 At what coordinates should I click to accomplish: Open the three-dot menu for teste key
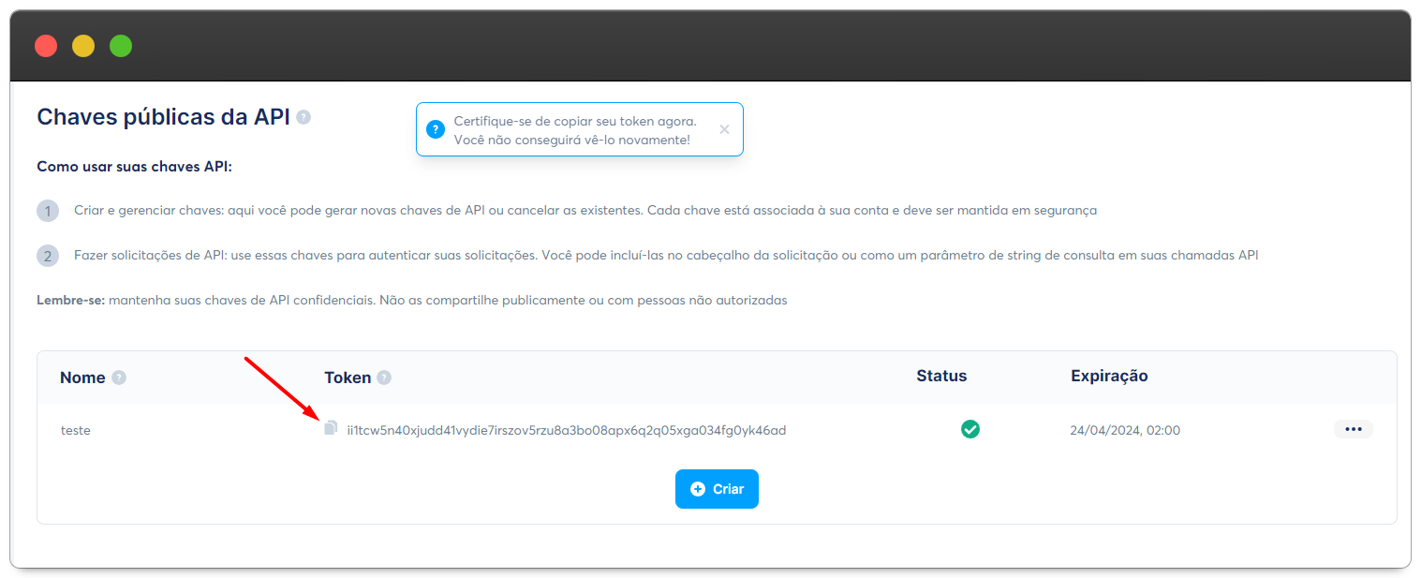pyautogui.click(x=1353, y=429)
